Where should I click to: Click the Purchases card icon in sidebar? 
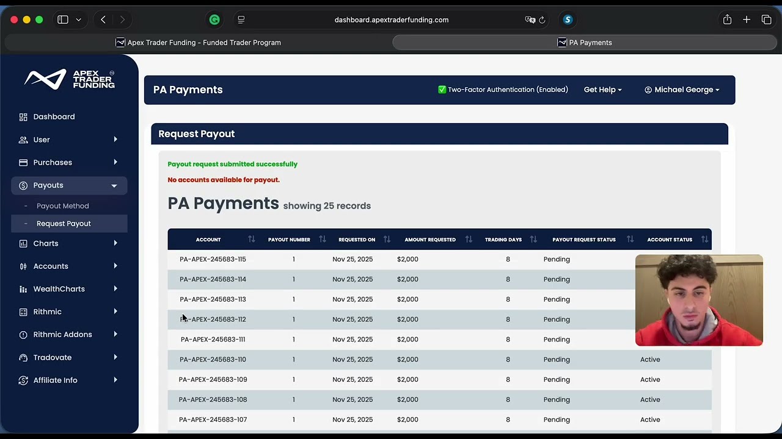[23, 162]
